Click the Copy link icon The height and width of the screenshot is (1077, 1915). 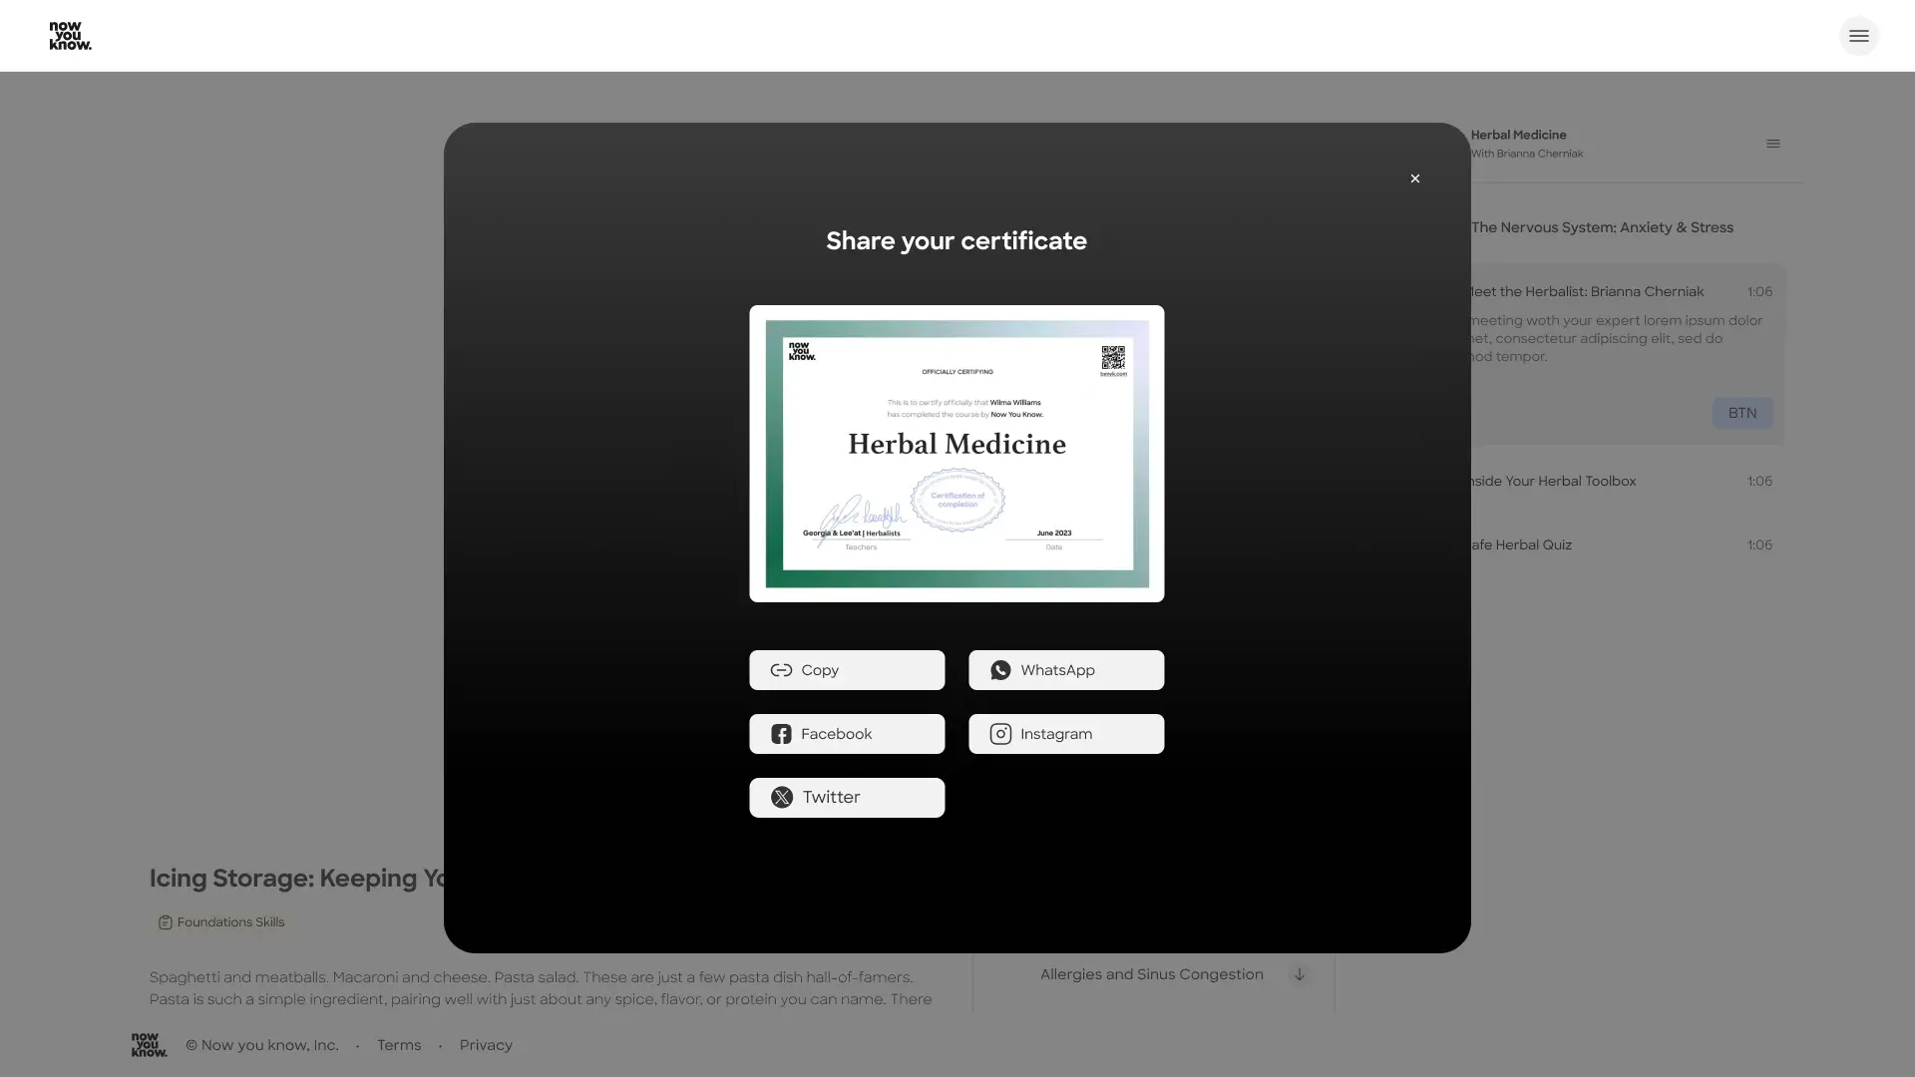click(781, 670)
